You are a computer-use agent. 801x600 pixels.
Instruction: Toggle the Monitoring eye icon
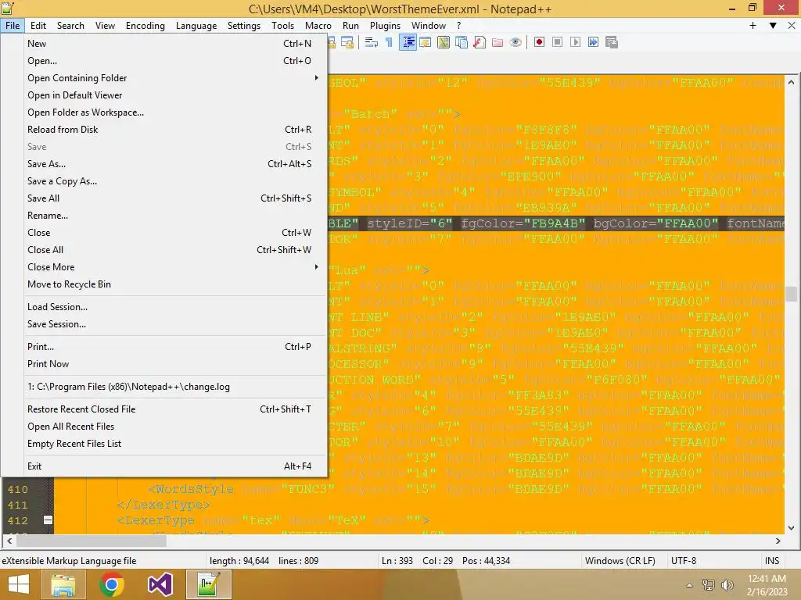[x=515, y=42]
